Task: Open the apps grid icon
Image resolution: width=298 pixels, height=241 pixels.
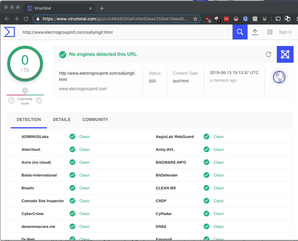Action: [270, 32]
